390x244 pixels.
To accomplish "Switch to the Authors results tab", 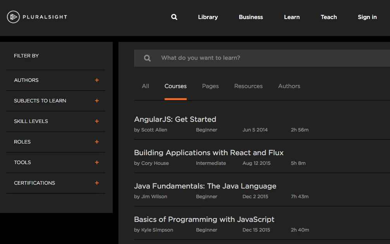I will coord(289,86).
